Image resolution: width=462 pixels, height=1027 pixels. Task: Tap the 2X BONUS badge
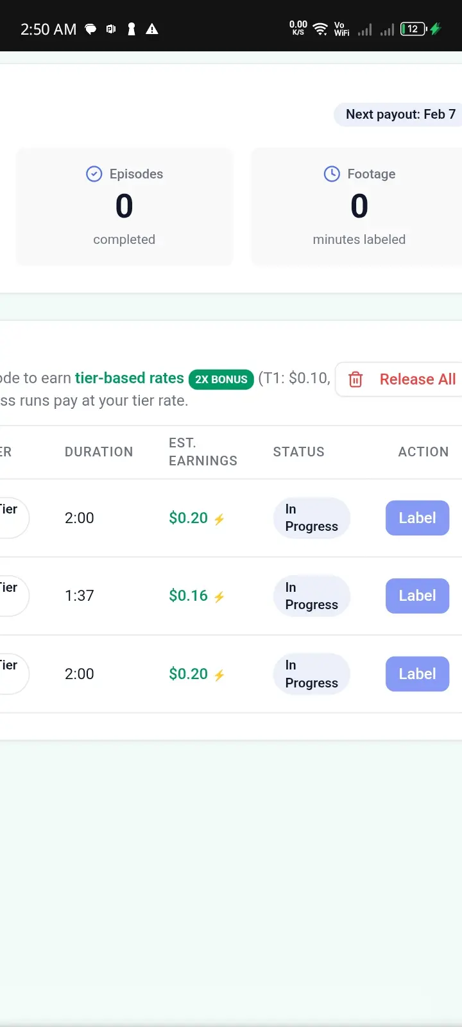tap(221, 379)
